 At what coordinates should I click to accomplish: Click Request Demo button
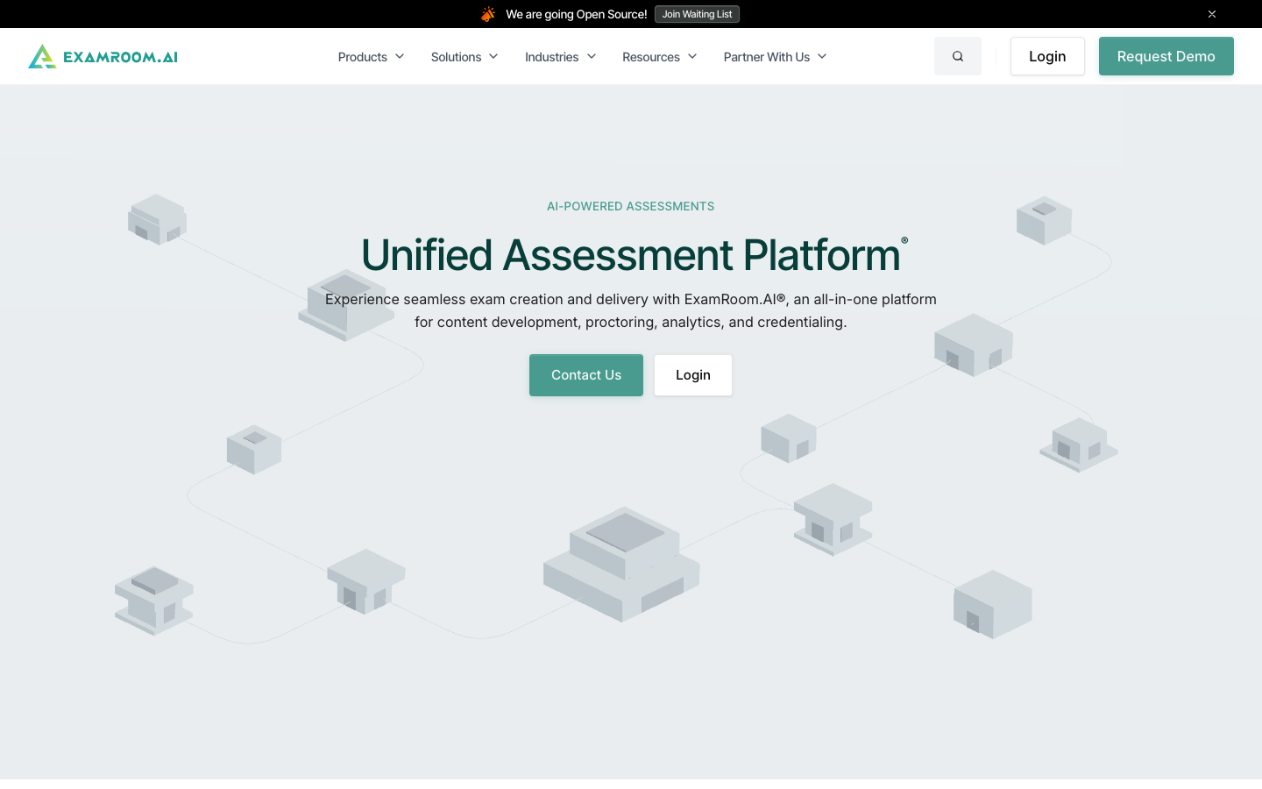[x=1166, y=56]
